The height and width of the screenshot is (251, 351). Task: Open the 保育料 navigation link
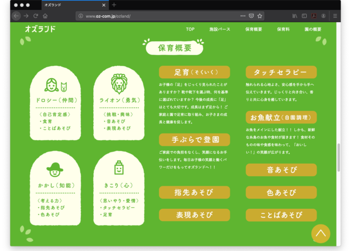pyautogui.click(x=283, y=29)
